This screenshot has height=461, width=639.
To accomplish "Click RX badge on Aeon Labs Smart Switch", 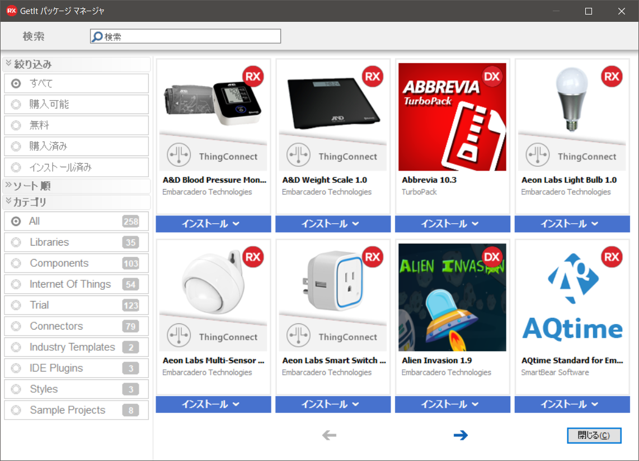I will pos(373,257).
